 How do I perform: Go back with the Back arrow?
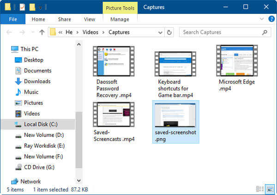pyautogui.click(x=9, y=32)
